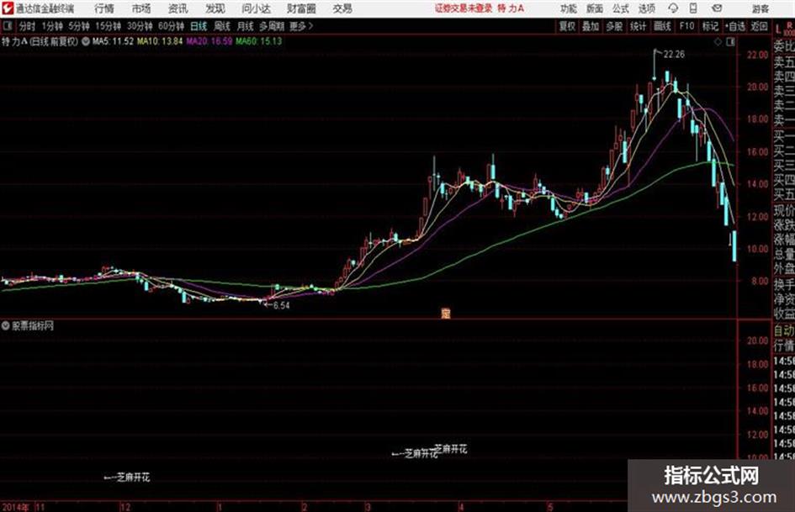Open the mail envelope icon
This screenshot has width=795, height=512.
coord(717,8)
